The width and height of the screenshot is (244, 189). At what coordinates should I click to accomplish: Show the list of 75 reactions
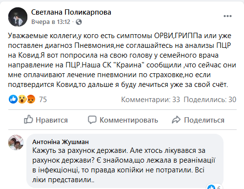43,100
